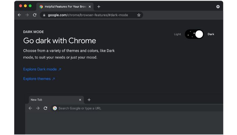Choose the Light label beside the switch

[x=177, y=34]
